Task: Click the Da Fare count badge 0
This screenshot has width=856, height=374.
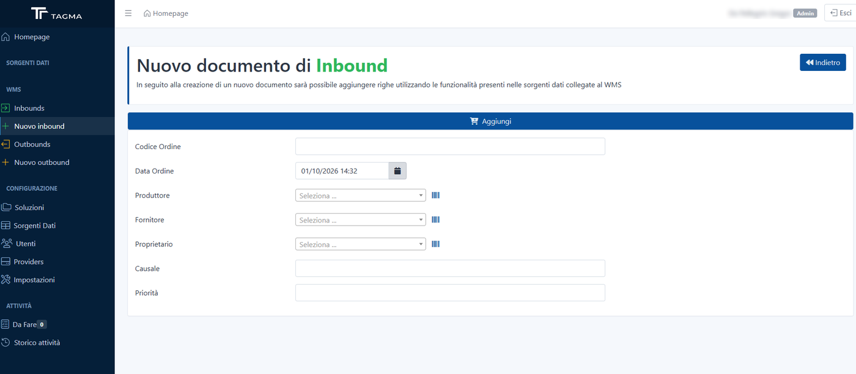Action: (x=42, y=324)
